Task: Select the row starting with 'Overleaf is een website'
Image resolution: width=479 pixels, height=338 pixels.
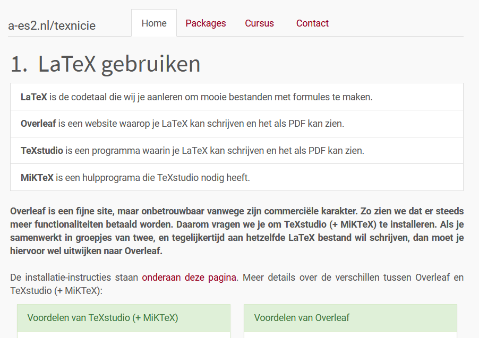Action: (x=237, y=124)
